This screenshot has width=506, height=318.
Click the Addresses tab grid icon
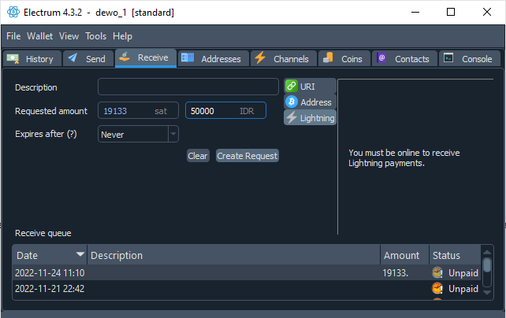point(187,57)
